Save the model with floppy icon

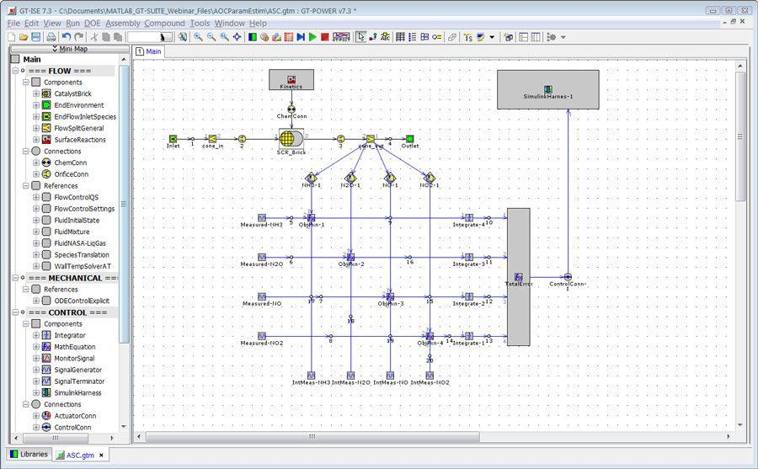coord(35,37)
